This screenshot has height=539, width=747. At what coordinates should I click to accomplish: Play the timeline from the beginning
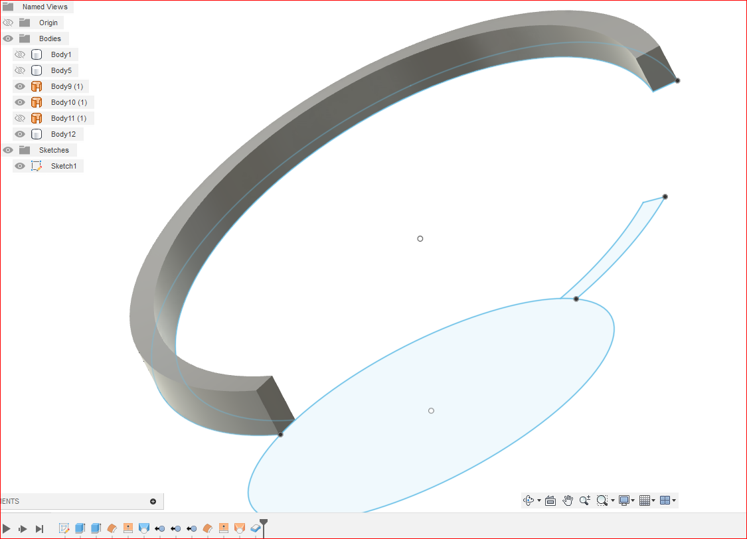click(8, 529)
